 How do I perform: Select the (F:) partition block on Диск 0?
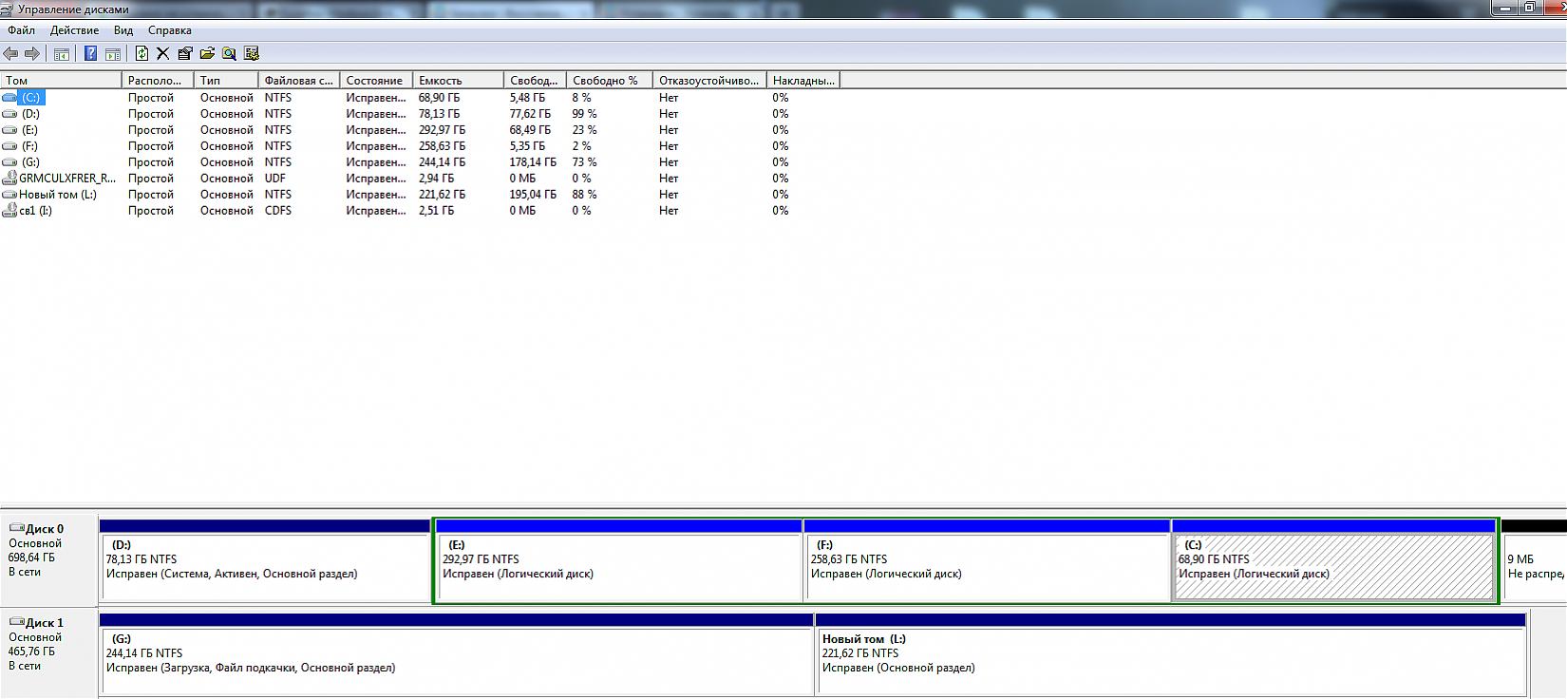987,567
